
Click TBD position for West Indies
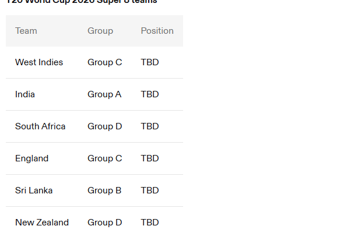(x=150, y=62)
